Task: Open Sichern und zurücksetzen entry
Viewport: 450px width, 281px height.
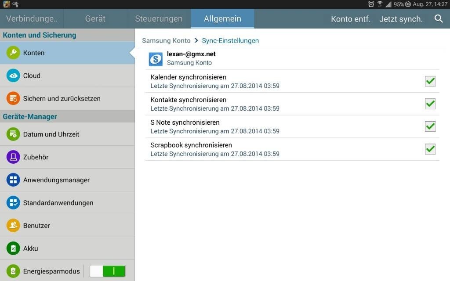Action: coord(67,99)
